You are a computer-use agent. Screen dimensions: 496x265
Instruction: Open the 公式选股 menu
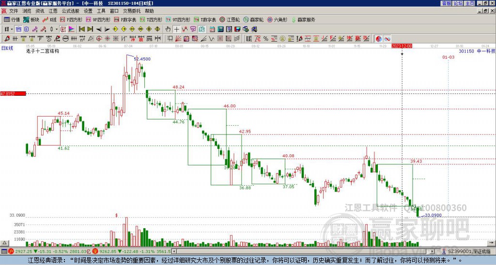71,11
